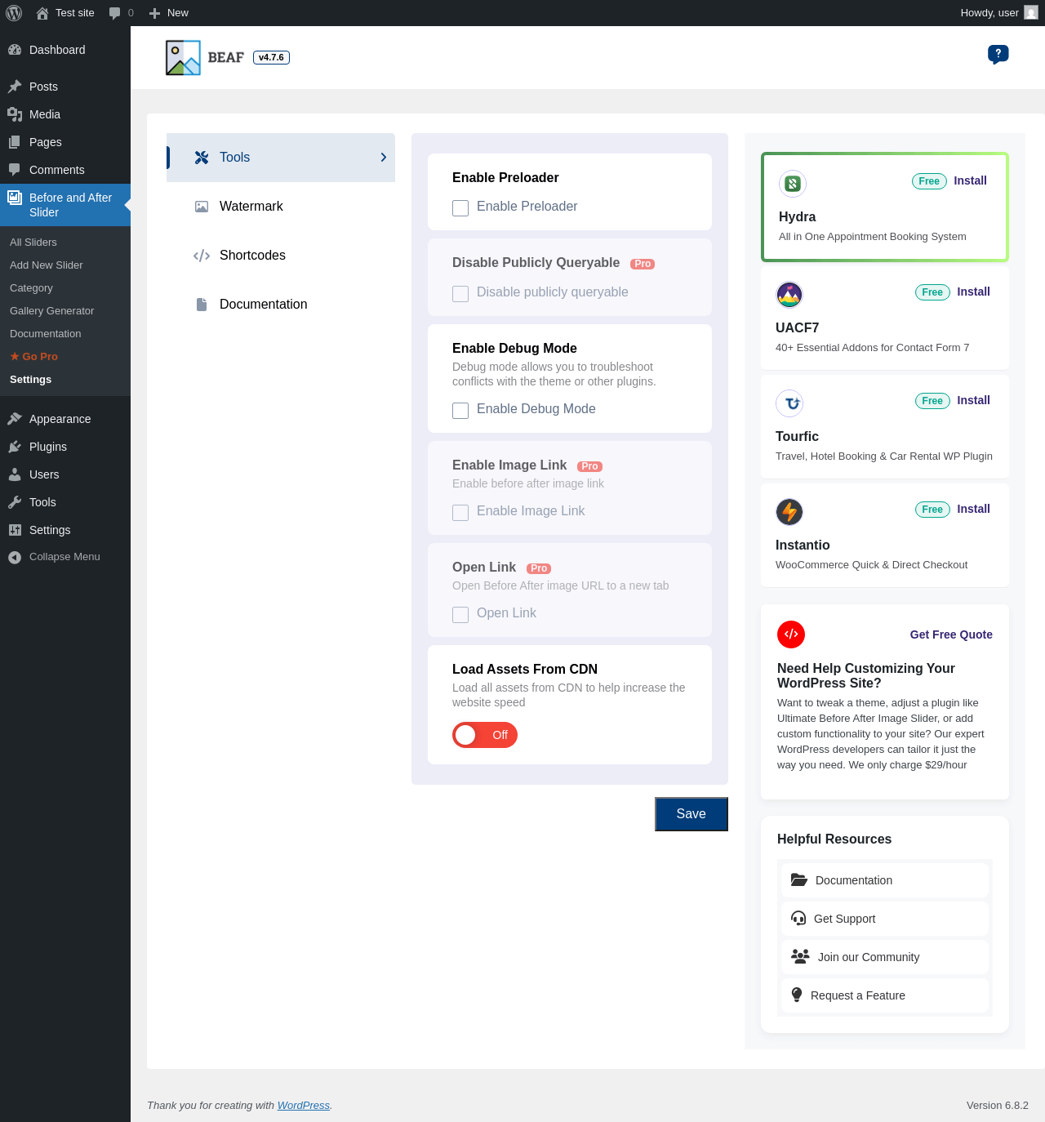Check the Enable Debug Mode box
The height and width of the screenshot is (1122, 1045).
(460, 411)
